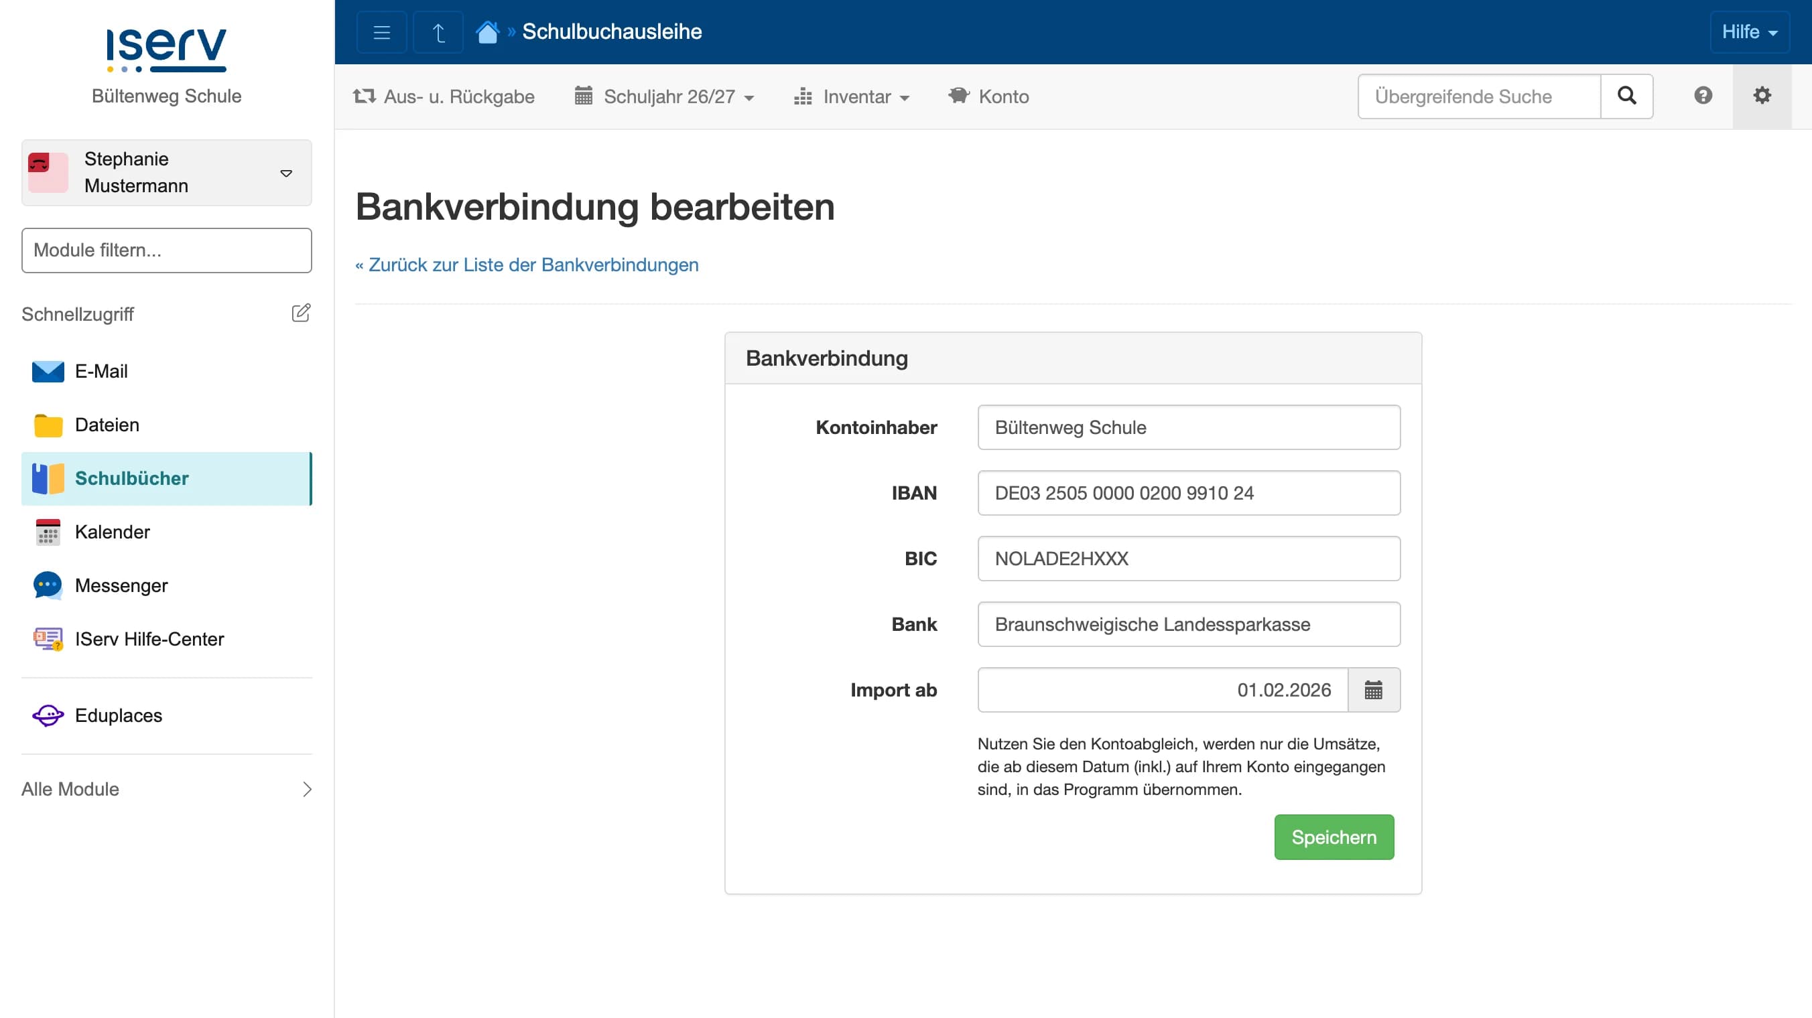
Task: Click inside the IBAN input field
Action: (1188, 493)
